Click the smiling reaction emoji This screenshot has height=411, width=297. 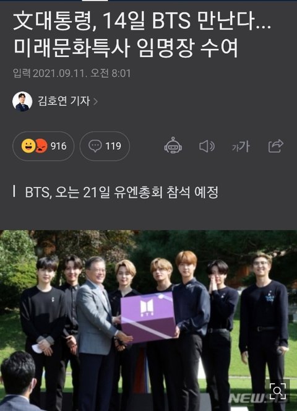pos(28,146)
